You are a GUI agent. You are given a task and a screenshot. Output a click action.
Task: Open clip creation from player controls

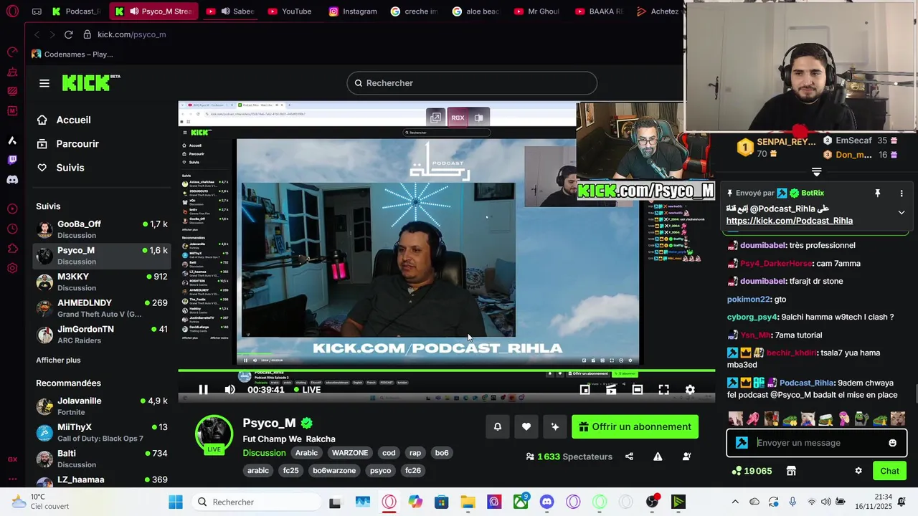[611, 390]
